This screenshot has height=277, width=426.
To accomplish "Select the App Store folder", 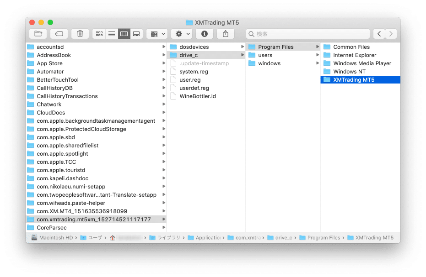I will pyautogui.click(x=96, y=63).
